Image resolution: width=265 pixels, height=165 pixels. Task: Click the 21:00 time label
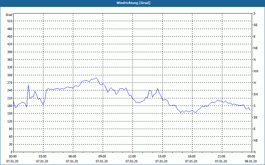222,156
